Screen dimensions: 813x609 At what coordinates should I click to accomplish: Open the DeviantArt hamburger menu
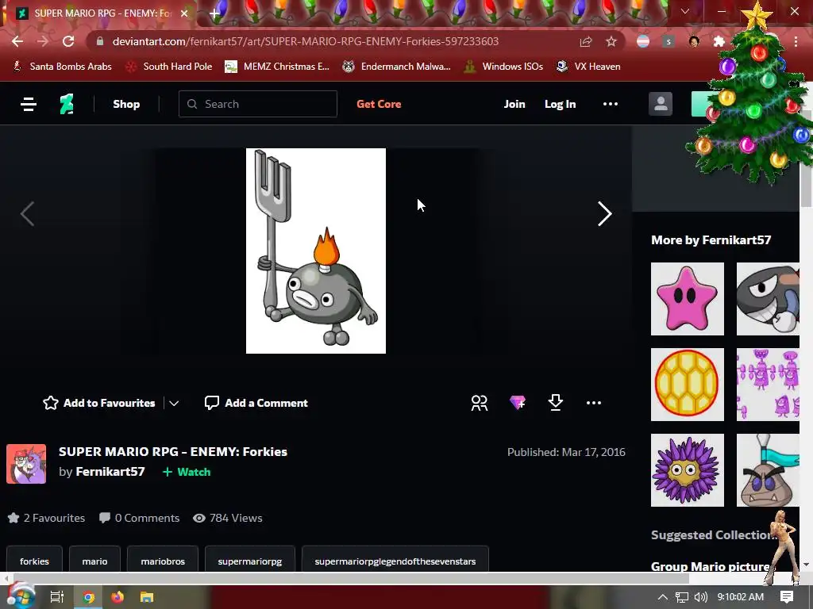click(x=29, y=104)
